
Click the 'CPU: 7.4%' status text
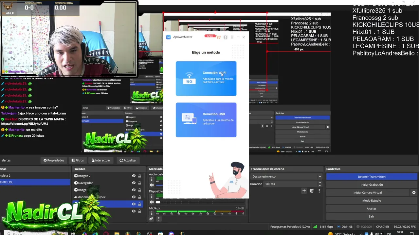coord(383,227)
